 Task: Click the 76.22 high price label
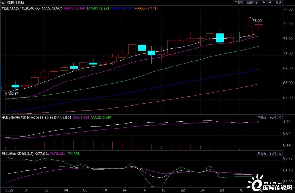(x=257, y=21)
